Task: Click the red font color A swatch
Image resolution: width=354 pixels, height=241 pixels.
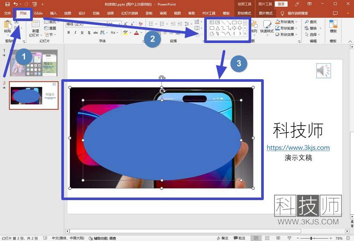Action: tap(136, 33)
